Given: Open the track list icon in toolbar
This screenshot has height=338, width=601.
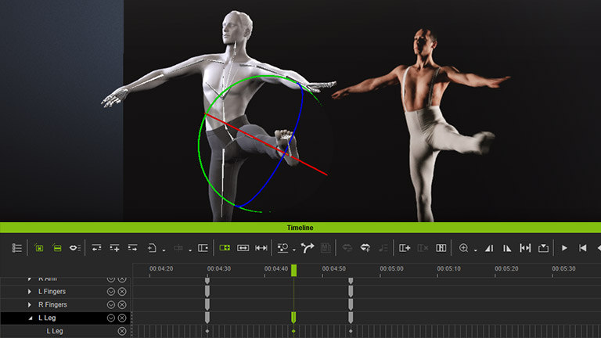Looking at the screenshot, I should [17, 248].
